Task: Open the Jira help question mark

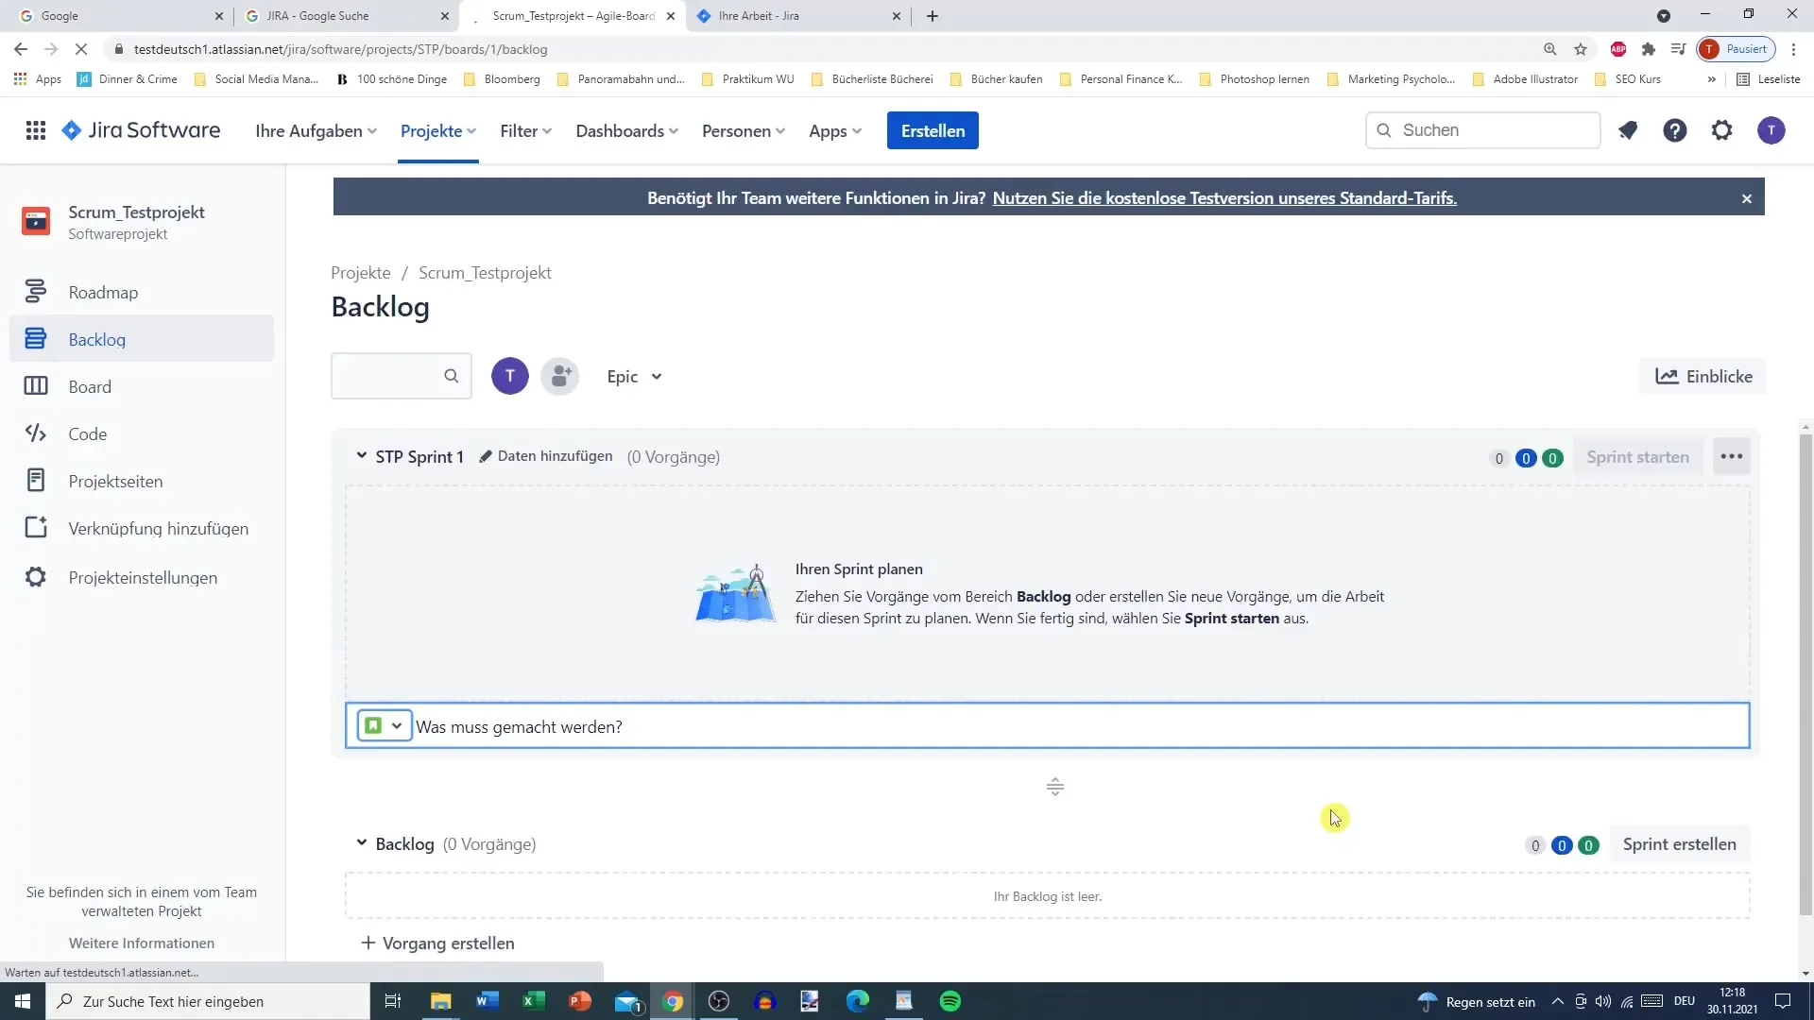Action: tap(1674, 130)
